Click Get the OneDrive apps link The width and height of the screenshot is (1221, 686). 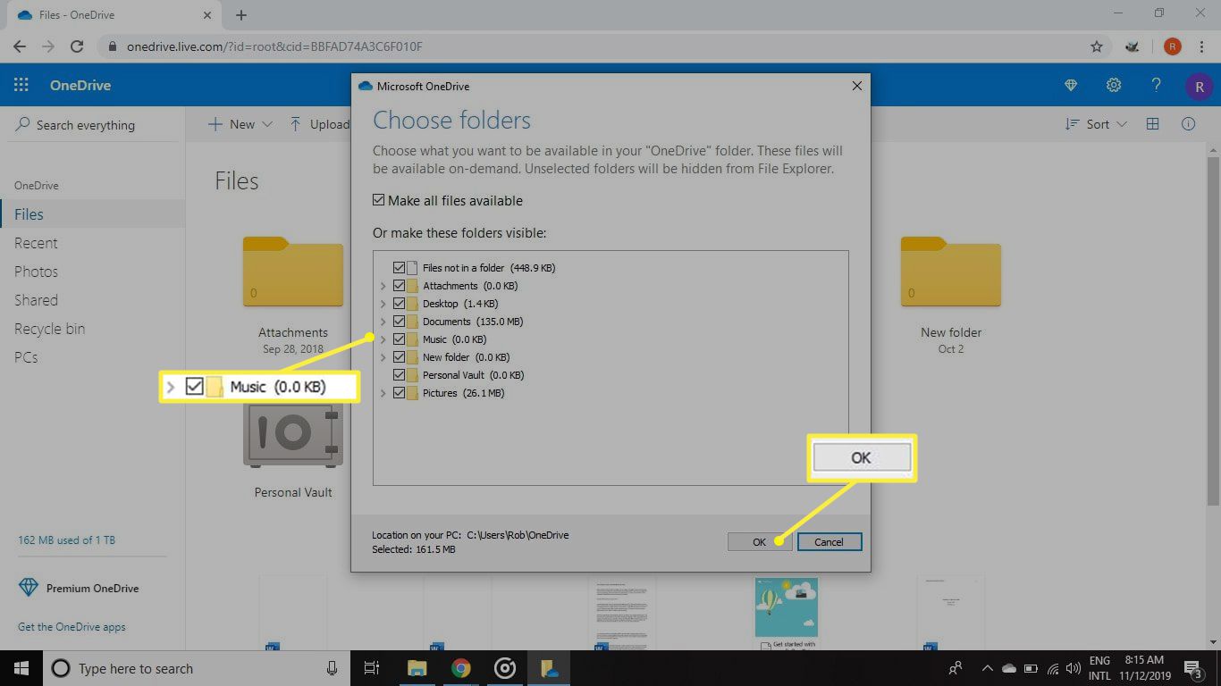[72, 627]
